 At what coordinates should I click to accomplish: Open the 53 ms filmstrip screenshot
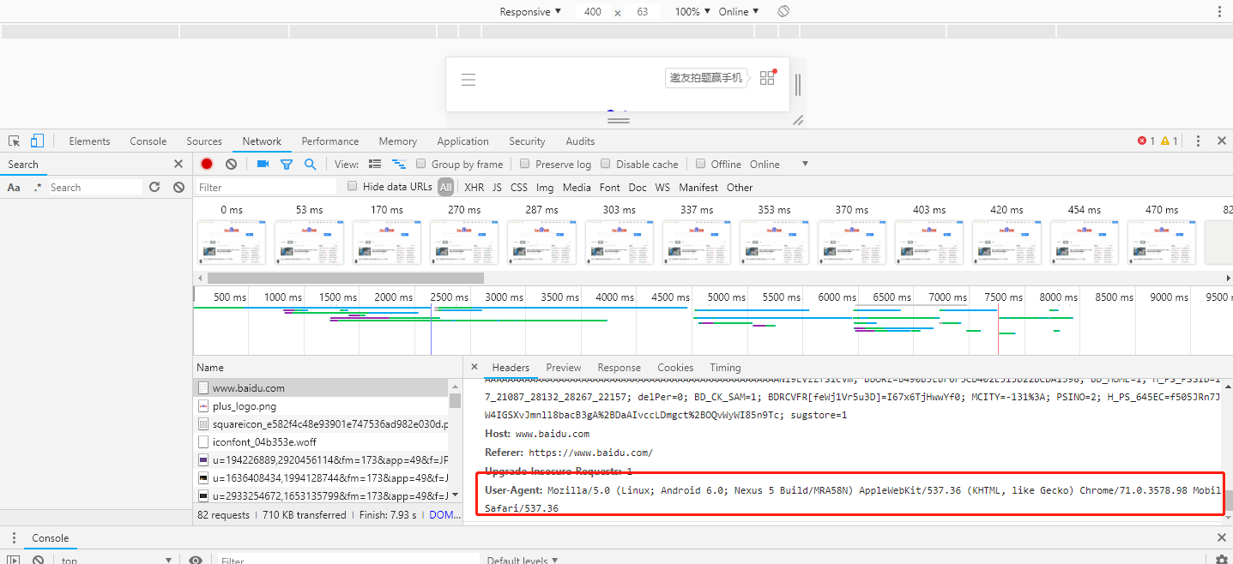309,243
